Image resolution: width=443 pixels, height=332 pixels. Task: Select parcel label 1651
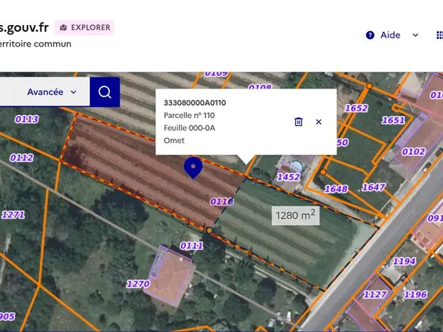(x=394, y=120)
